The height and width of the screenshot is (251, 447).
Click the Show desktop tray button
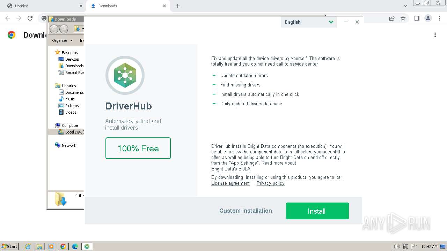(443, 246)
